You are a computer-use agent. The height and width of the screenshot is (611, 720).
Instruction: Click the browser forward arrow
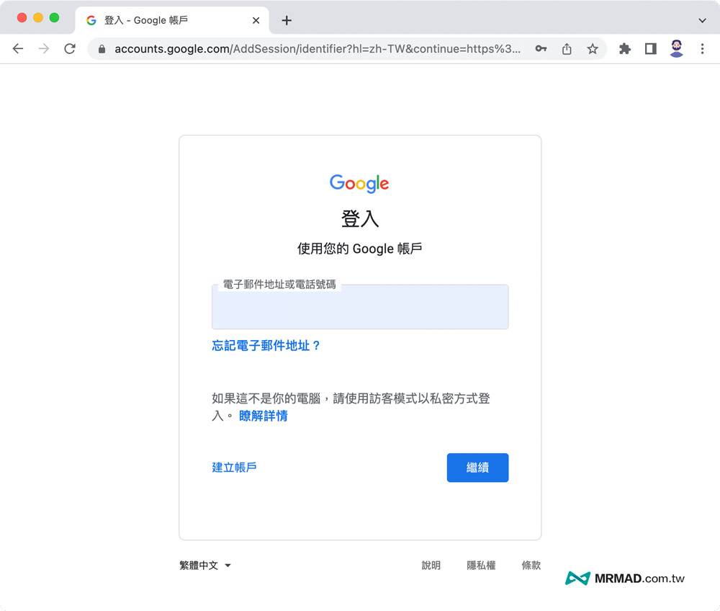(x=44, y=49)
